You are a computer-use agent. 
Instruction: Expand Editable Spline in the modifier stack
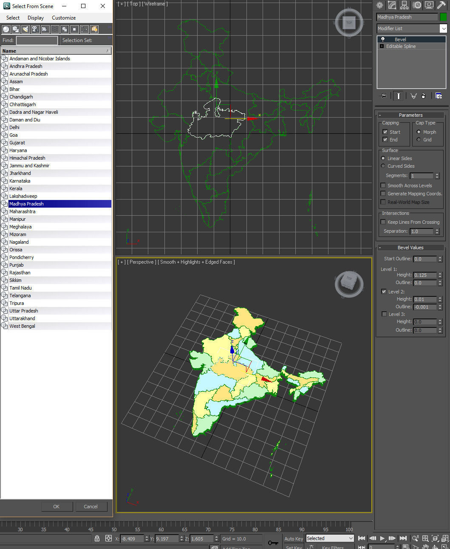[381, 46]
